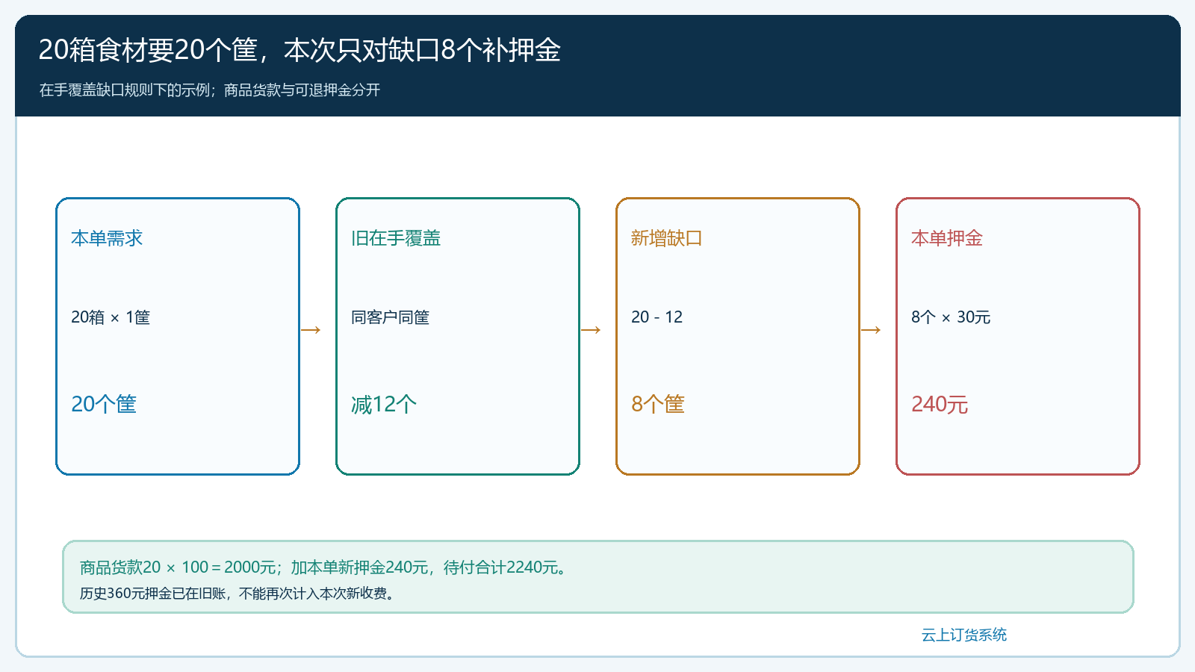Click the blue "20个筐" result in 本单需求 card
Viewport: 1195px width, 672px height.
pyautogui.click(x=104, y=404)
